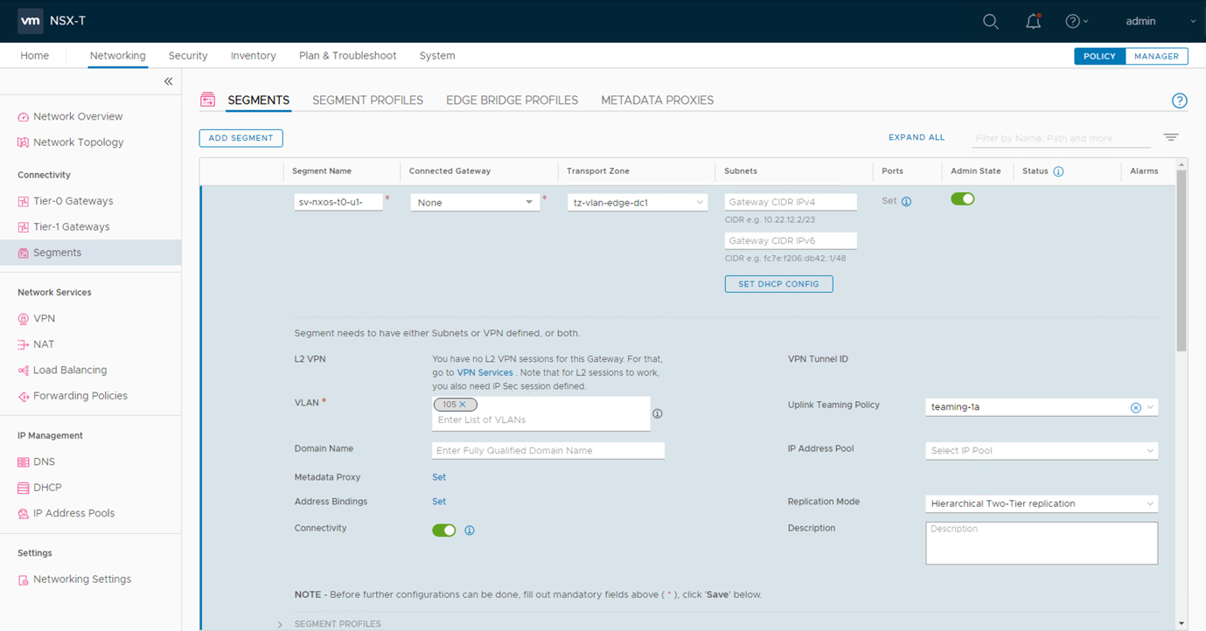Click the info icon next to Status

pos(1058,171)
